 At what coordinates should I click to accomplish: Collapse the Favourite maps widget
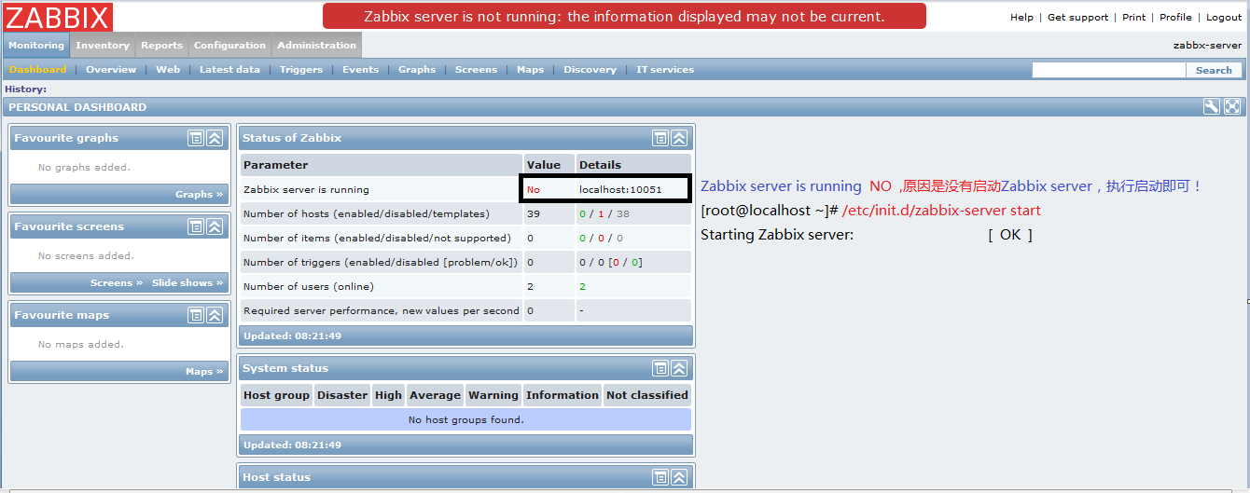pyautogui.click(x=215, y=315)
